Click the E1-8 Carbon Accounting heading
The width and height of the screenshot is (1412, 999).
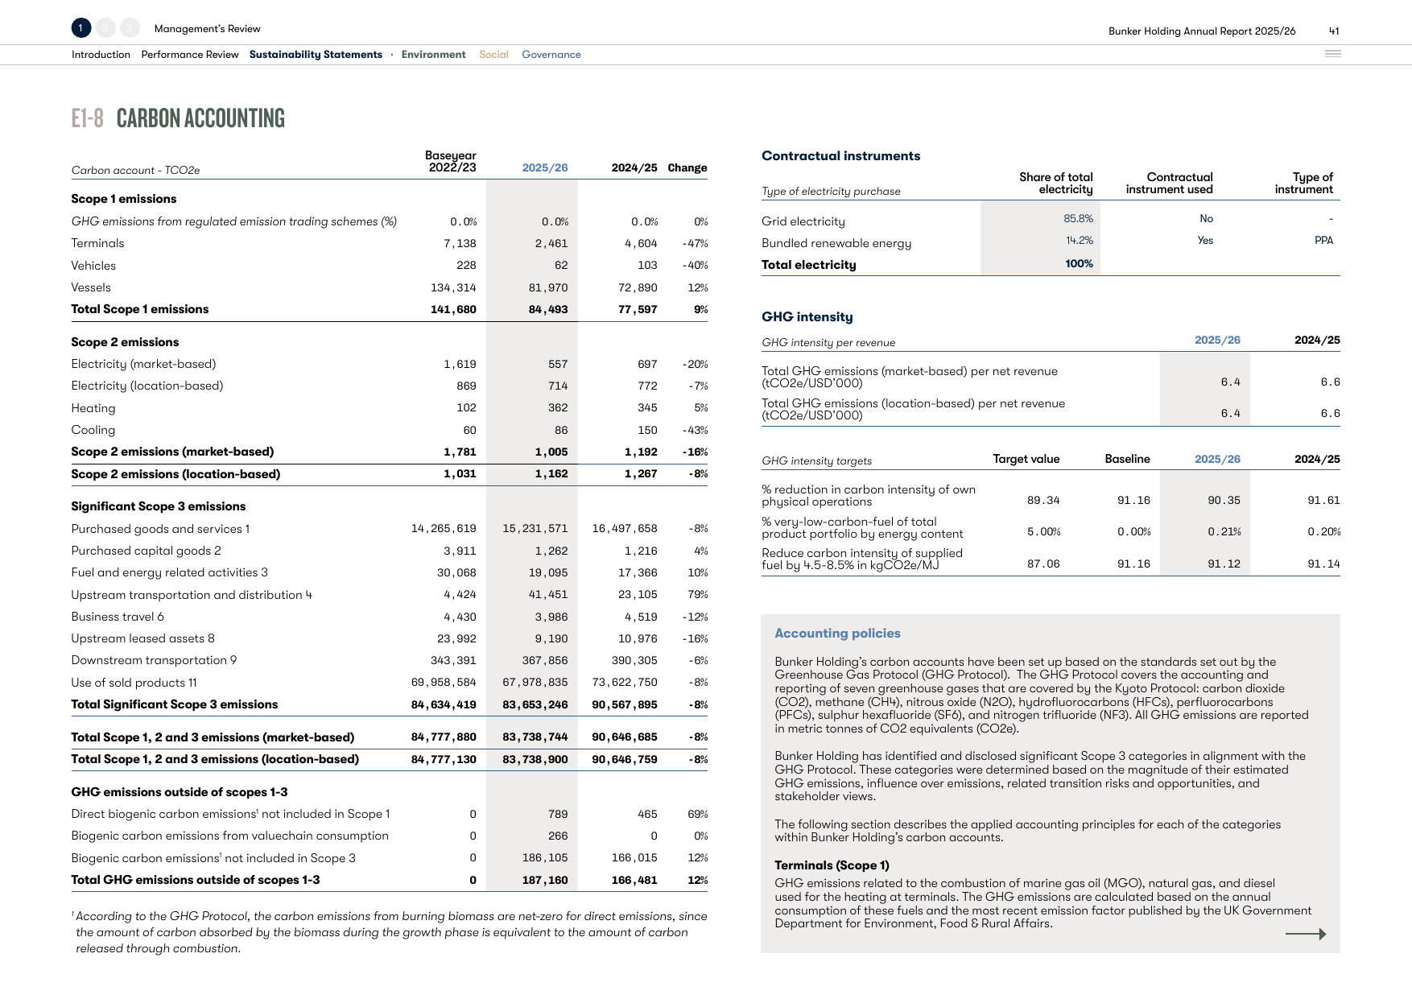pos(178,118)
